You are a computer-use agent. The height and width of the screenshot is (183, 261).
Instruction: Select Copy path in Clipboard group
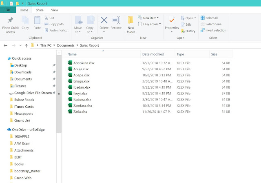coord(54,24)
